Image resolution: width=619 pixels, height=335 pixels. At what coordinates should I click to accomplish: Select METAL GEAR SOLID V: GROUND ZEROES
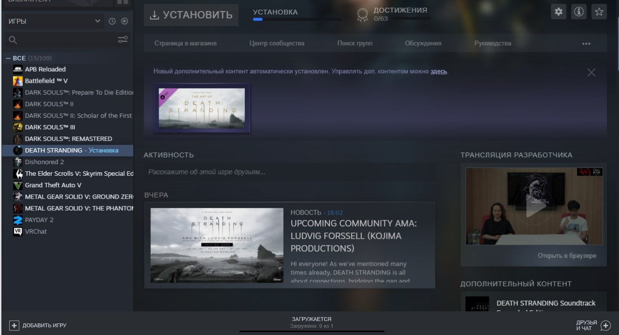point(68,197)
